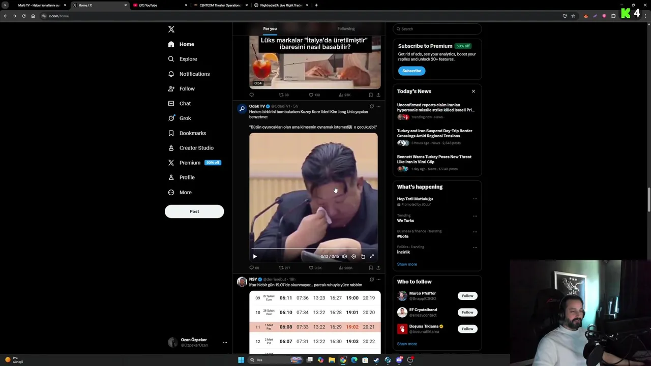The image size is (651, 366).
Task: Click the x.com/home address bar
Action: coord(300,16)
